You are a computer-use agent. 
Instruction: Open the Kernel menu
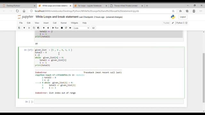tap(63, 23)
